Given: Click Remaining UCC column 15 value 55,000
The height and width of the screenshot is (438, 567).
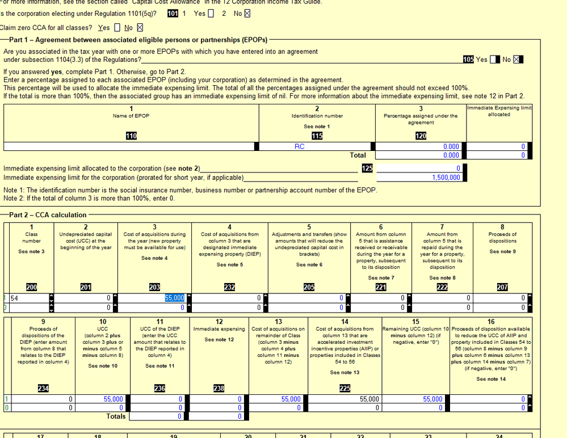Looking at the screenshot, I should (413, 399).
